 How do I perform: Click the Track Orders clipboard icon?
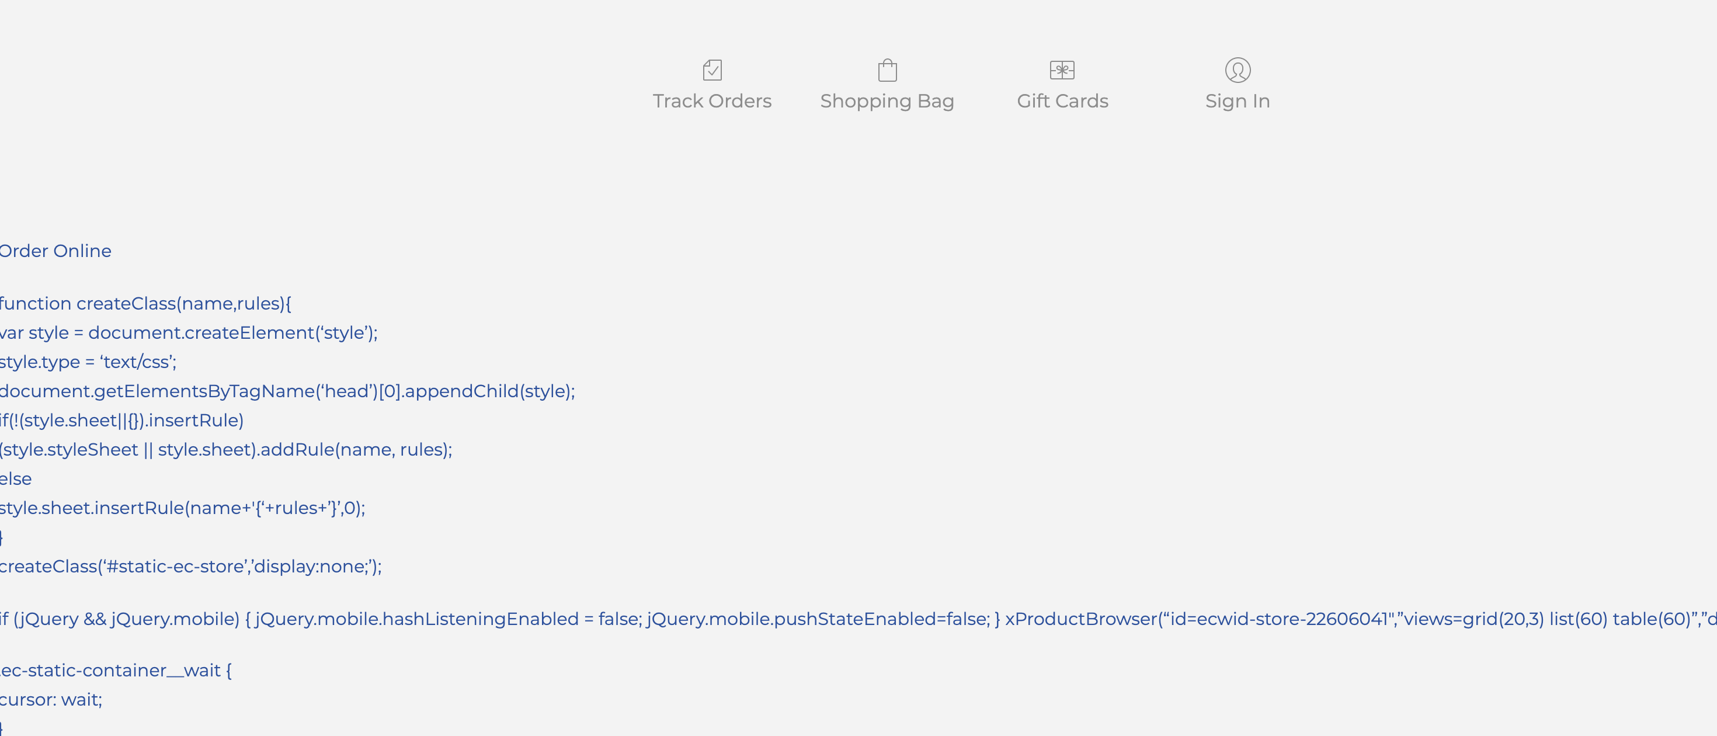click(x=712, y=70)
